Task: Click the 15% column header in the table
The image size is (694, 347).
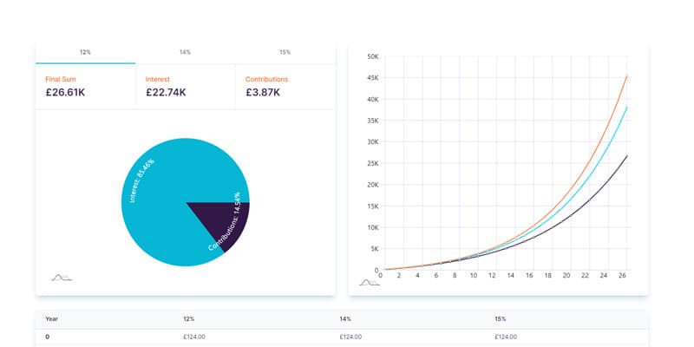Action: (x=501, y=319)
